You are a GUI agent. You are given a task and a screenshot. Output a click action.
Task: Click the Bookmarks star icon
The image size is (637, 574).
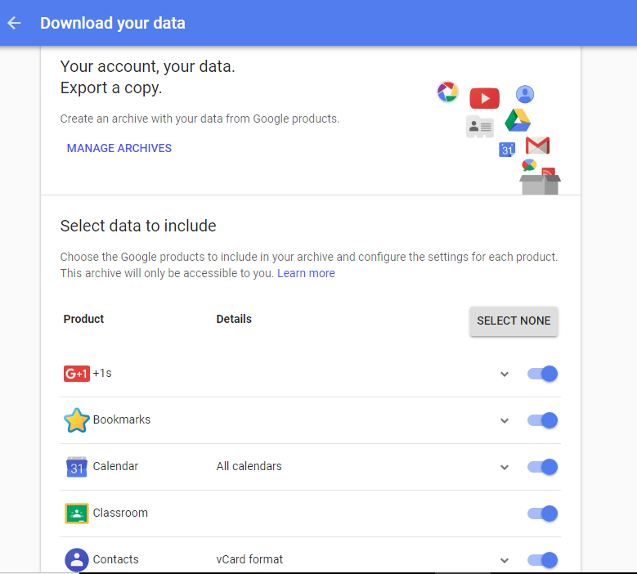coord(76,420)
